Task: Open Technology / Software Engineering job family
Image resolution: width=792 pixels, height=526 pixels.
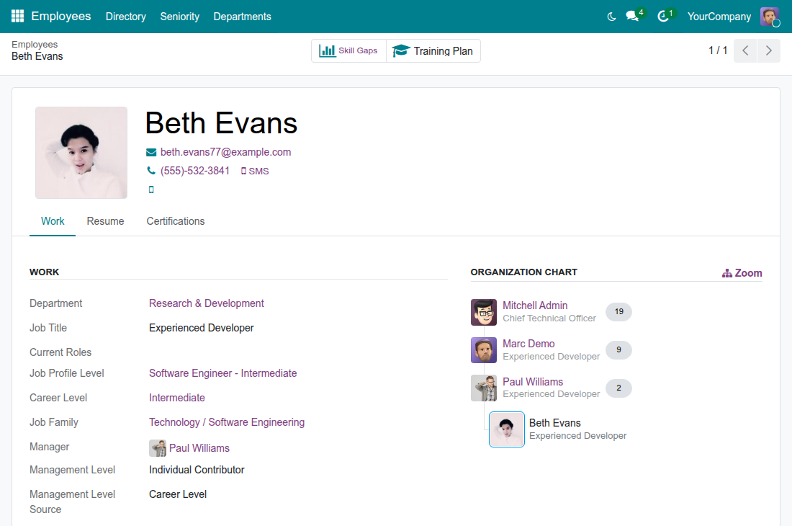Action: (227, 422)
